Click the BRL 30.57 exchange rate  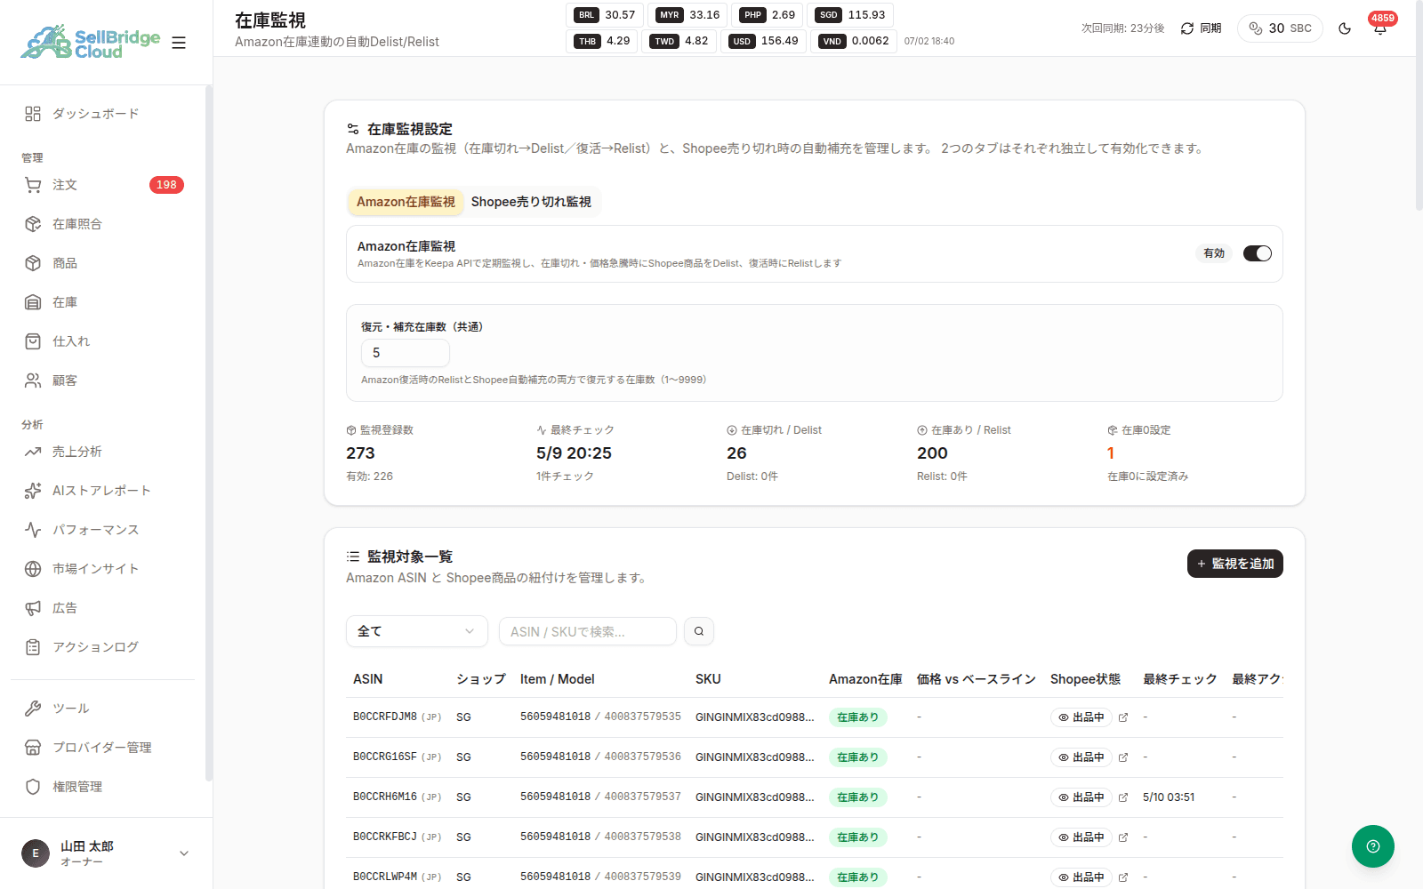[x=605, y=15]
